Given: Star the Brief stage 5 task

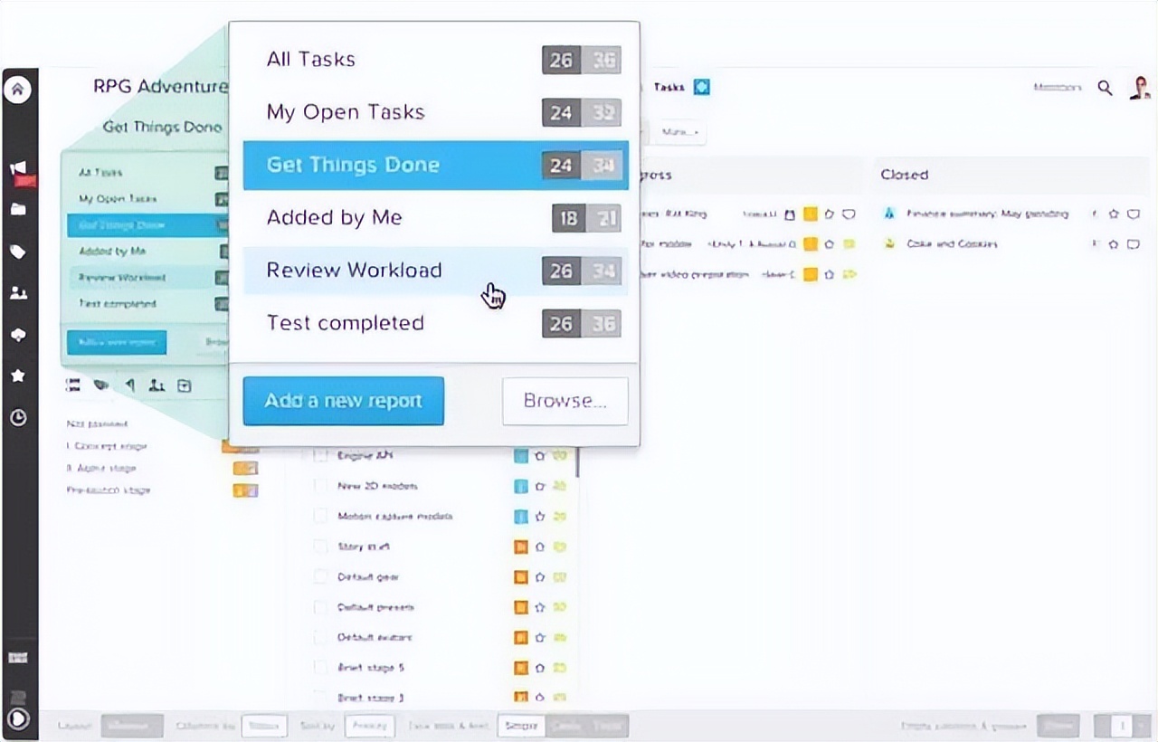Looking at the screenshot, I should [540, 668].
